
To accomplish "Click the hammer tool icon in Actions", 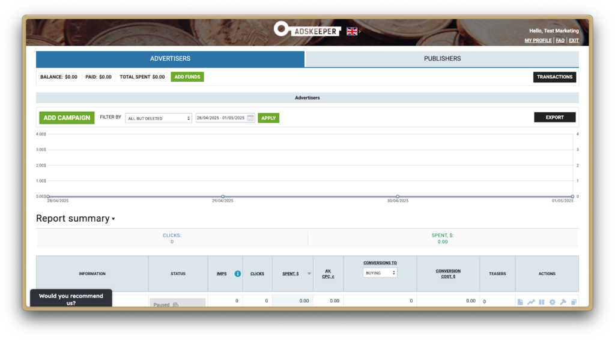I will [563, 302].
